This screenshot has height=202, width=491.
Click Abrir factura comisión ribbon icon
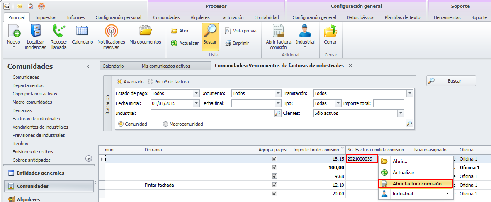coord(278,32)
